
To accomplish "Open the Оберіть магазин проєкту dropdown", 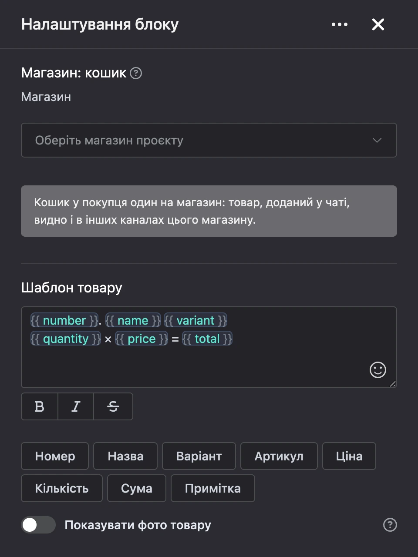I will click(209, 140).
